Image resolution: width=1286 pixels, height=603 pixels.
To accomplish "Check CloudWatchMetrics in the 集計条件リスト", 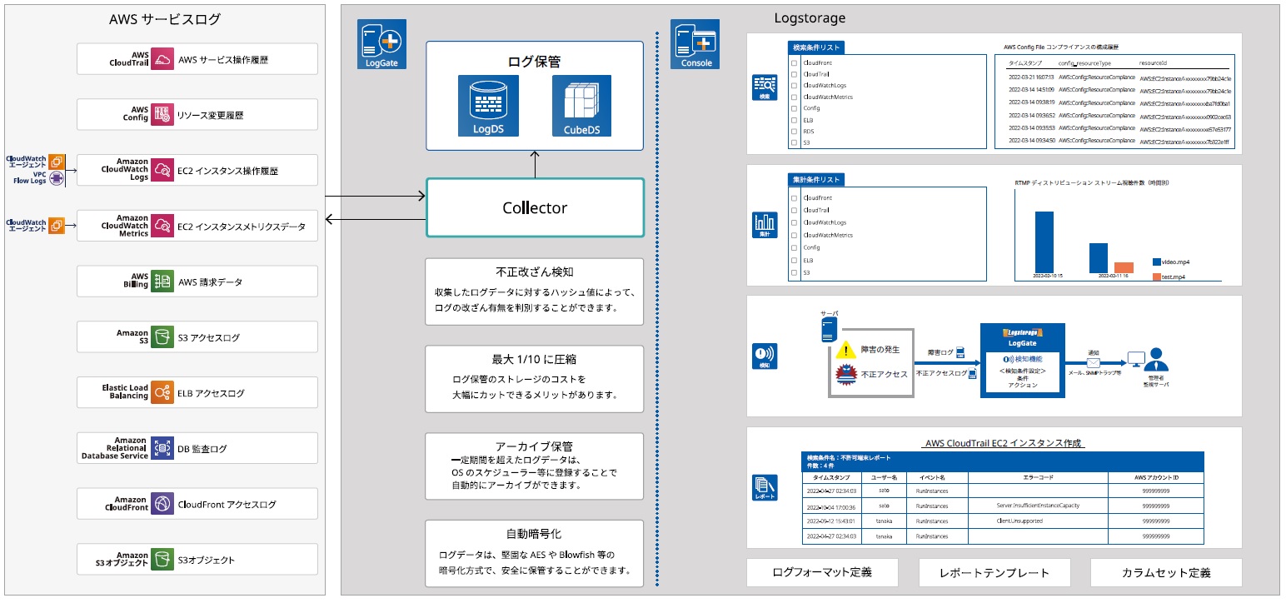I will [794, 236].
